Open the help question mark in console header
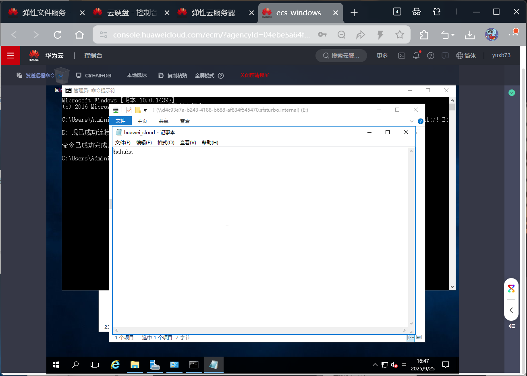 tap(431, 56)
